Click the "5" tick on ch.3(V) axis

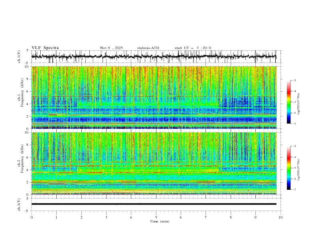pos(28,199)
